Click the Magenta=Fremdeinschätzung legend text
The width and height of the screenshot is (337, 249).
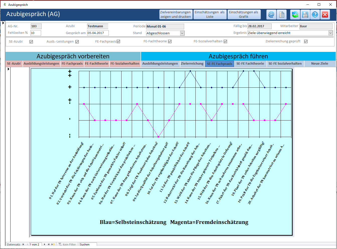coord(209,222)
